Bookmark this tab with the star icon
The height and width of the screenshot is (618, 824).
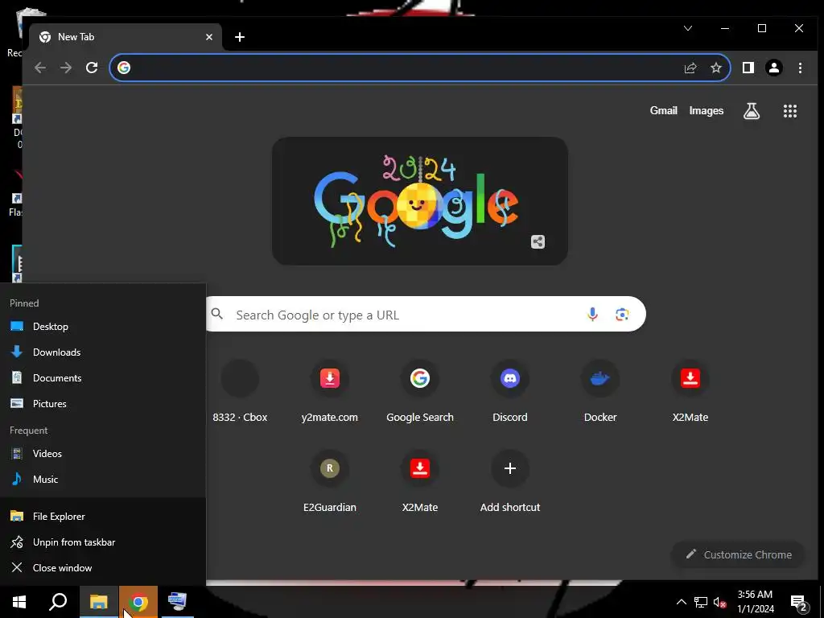[x=715, y=68]
